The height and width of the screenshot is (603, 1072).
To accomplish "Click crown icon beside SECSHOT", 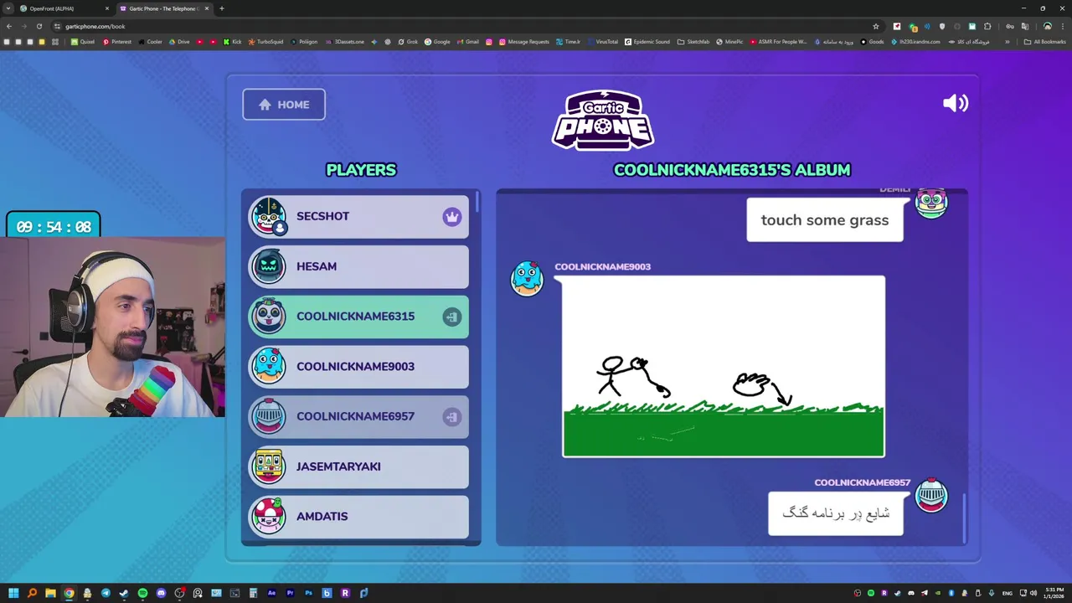I will tap(452, 217).
